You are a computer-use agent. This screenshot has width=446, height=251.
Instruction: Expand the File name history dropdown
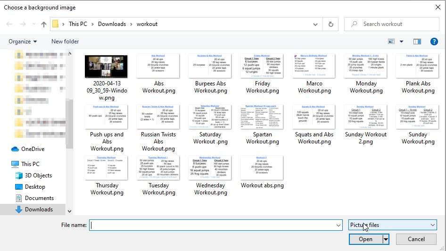338,226
